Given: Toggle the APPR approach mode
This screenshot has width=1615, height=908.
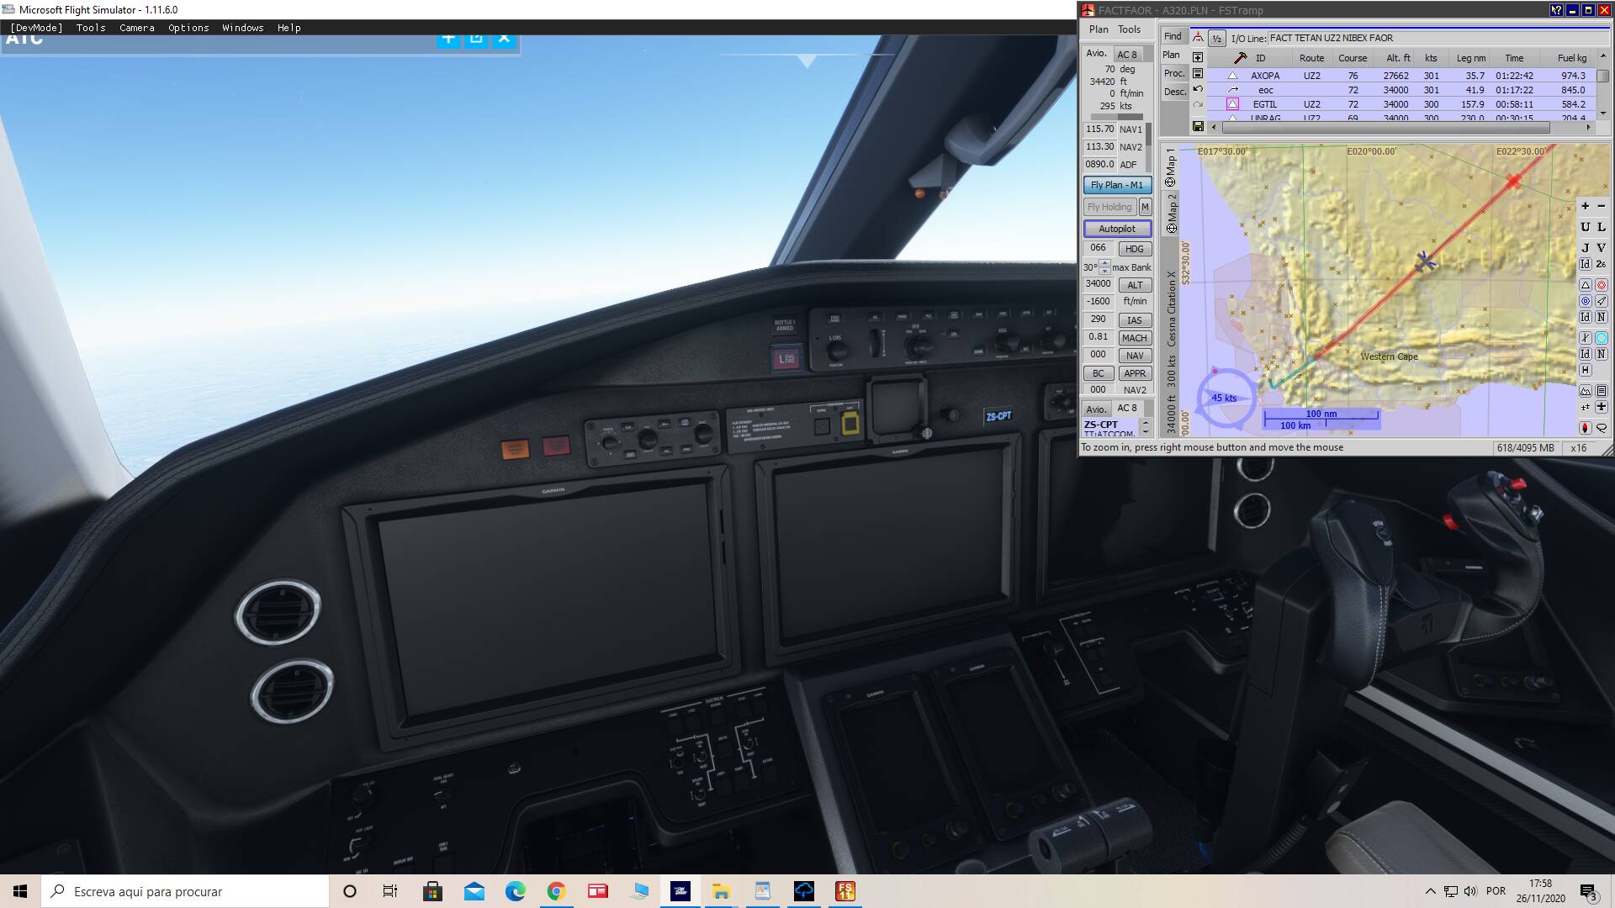Looking at the screenshot, I should (x=1134, y=373).
